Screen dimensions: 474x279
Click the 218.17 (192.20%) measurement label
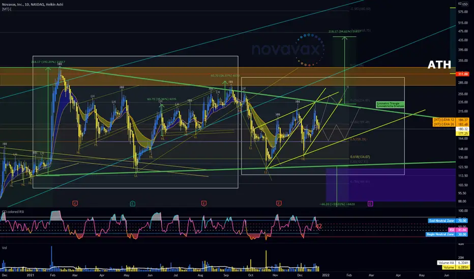(x=48, y=62)
